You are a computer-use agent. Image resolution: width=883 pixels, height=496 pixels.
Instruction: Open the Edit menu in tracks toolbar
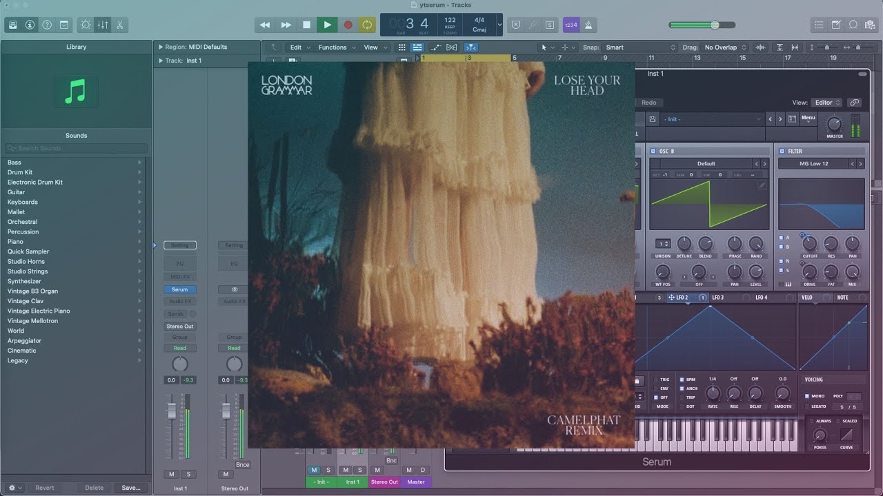point(299,48)
